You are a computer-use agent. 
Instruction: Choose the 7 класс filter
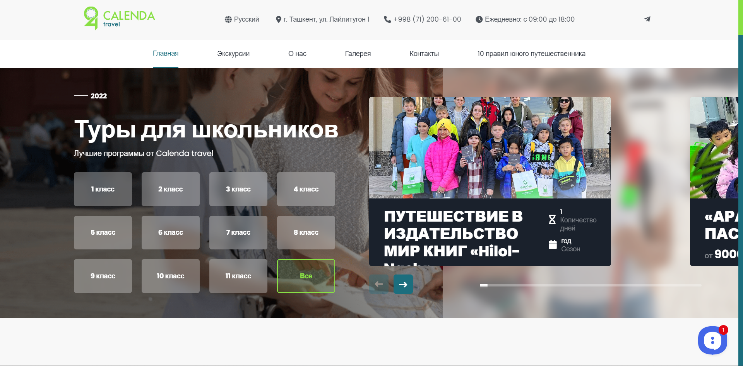(x=238, y=232)
